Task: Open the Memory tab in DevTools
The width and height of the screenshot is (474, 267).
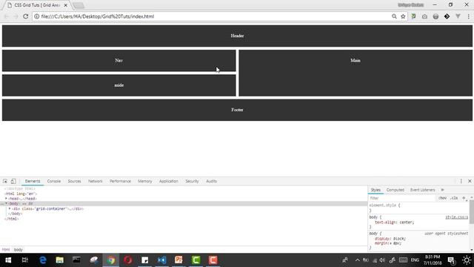Action: pyautogui.click(x=145, y=181)
